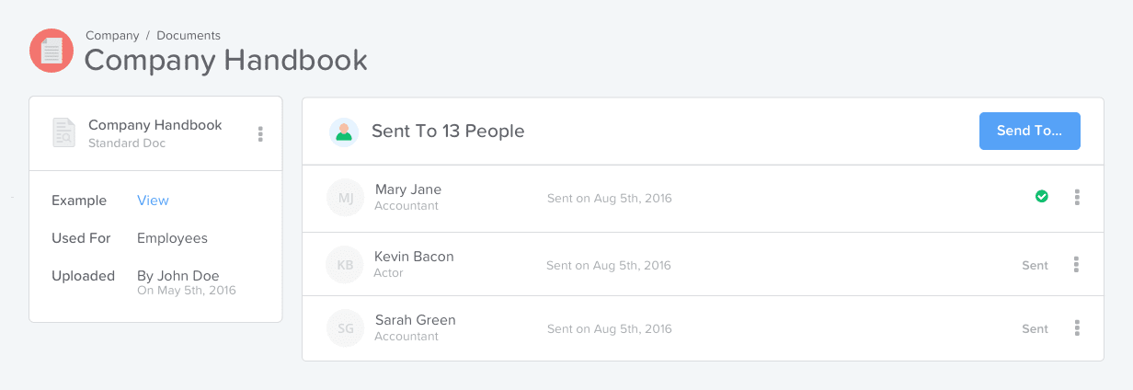Click the KB avatar for Kevin Bacon
Image resolution: width=1133 pixels, height=390 pixels.
345,265
